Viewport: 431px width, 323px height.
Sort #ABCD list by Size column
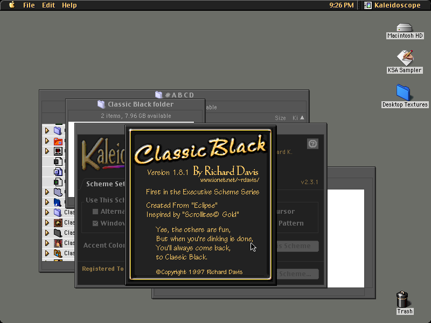(x=280, y=118)
